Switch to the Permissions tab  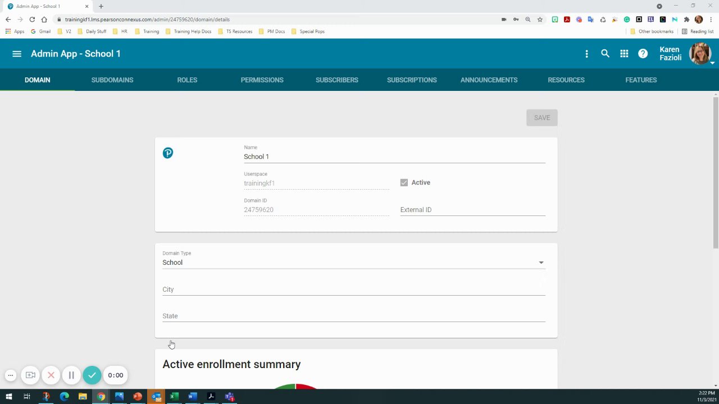coord(262,80)
